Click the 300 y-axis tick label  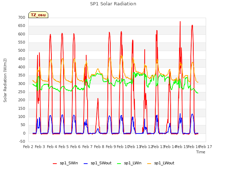coord(22,84)
